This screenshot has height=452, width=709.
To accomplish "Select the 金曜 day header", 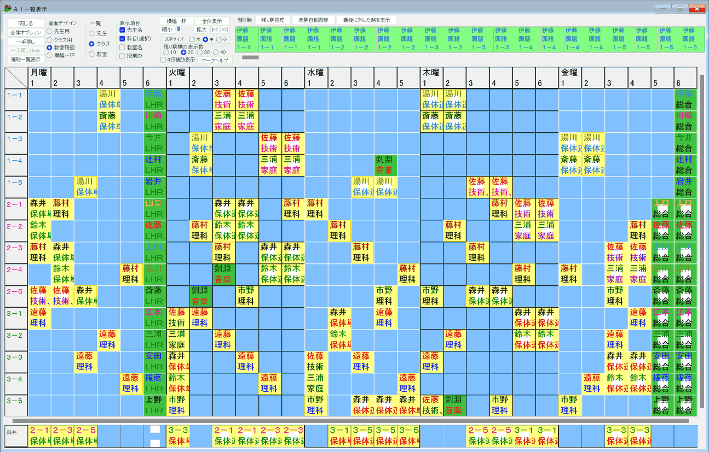I will pos(570,72).
